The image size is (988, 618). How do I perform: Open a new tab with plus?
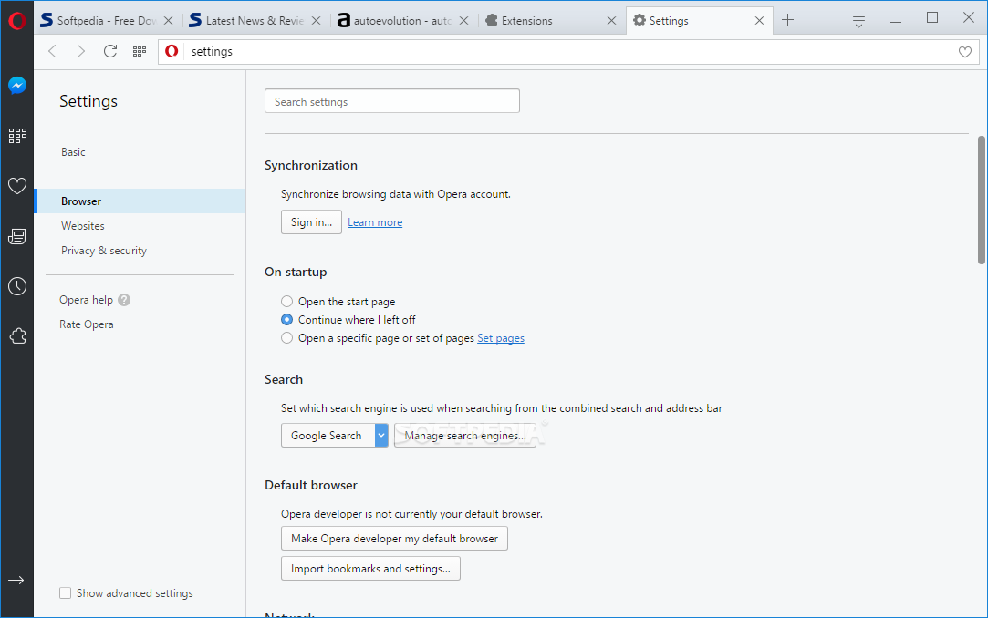(787, 20)
